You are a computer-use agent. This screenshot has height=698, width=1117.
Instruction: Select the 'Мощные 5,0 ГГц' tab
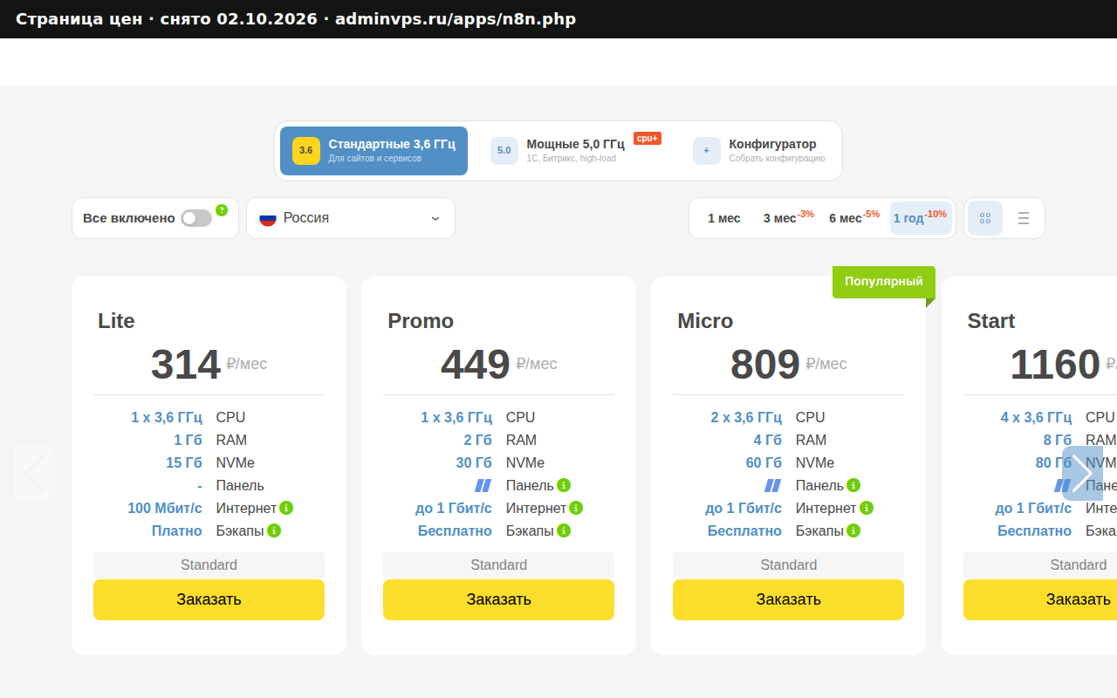coord(576,151)
